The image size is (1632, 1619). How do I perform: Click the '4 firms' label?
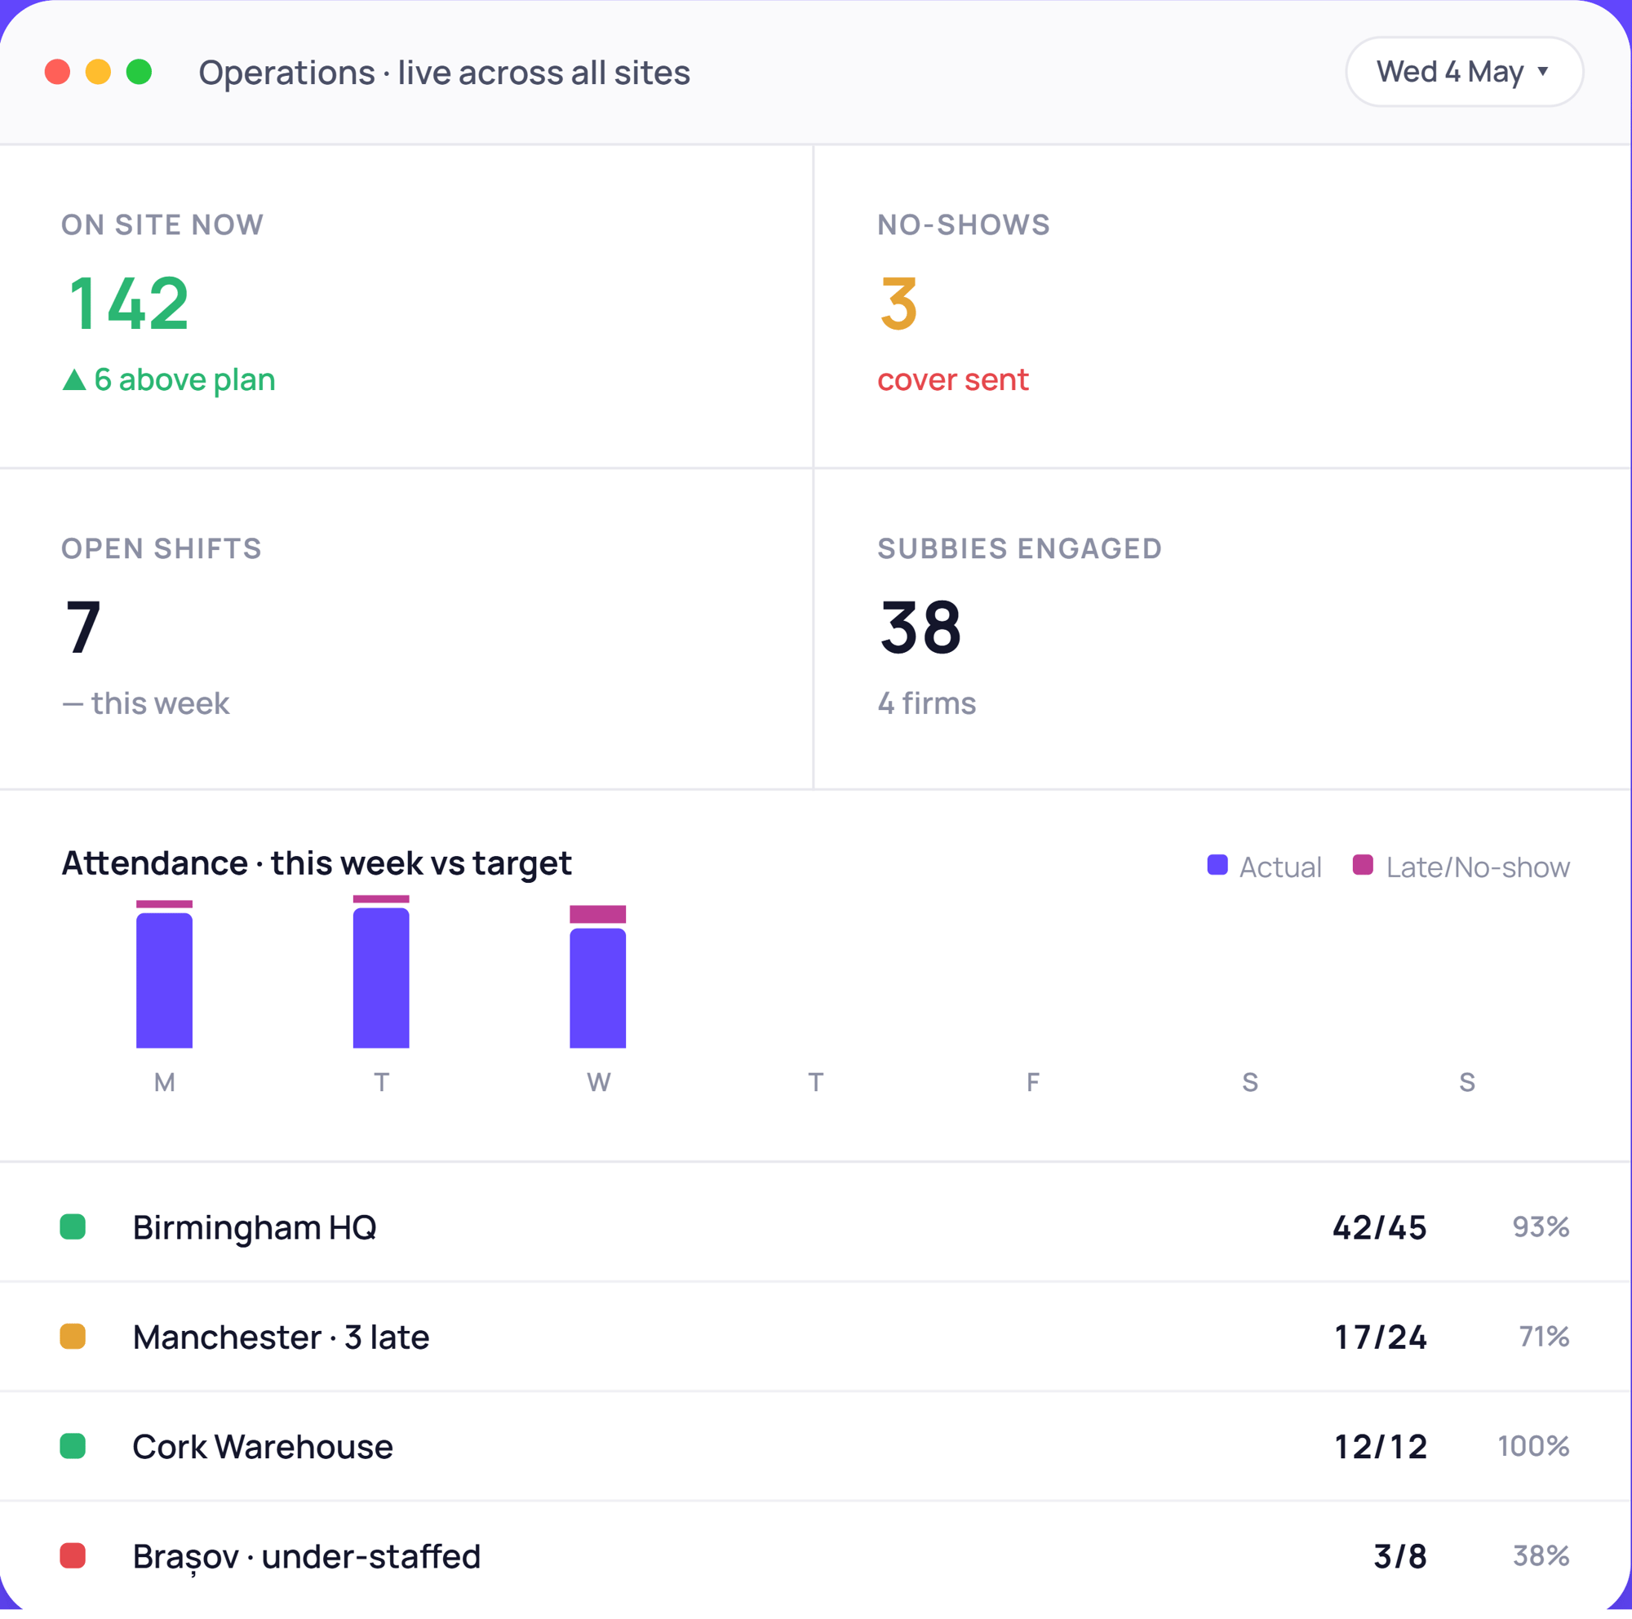point(927,703)
